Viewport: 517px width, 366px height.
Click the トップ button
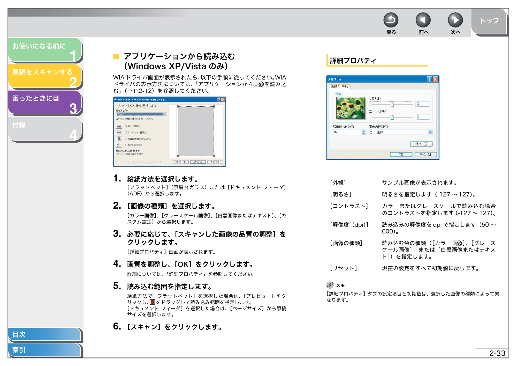coord(489,21)
